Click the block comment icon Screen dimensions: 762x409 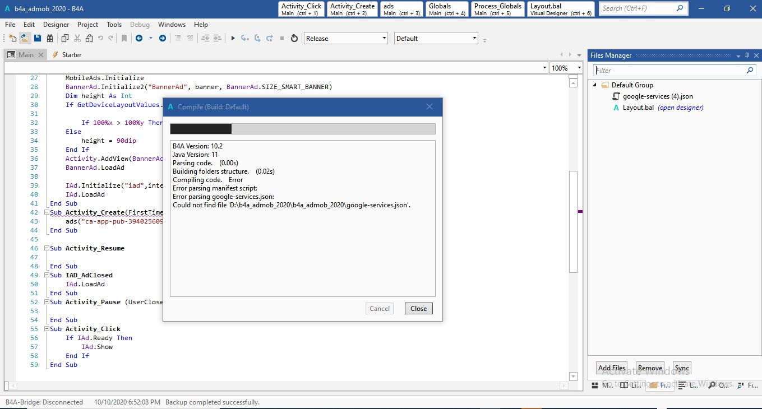coord(178,38)
